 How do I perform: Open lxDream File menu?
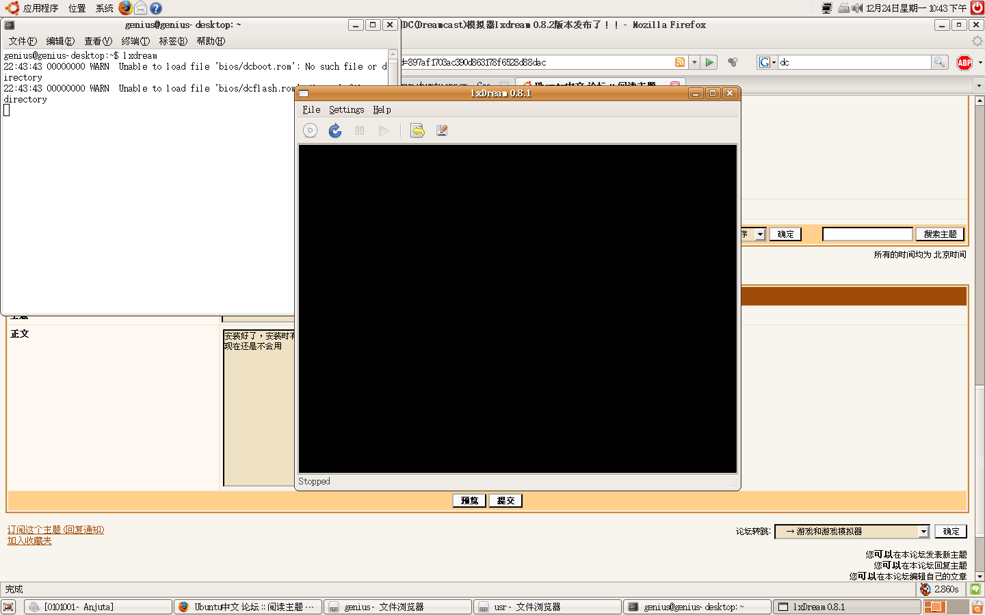tap(311, 109)
